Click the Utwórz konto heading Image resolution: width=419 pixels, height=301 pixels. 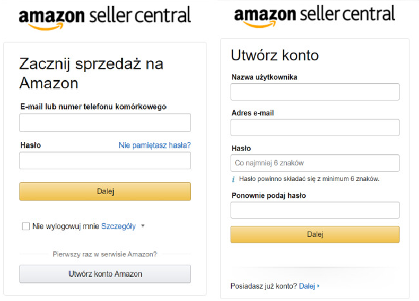pyautogui.click(x=275, y=55)
